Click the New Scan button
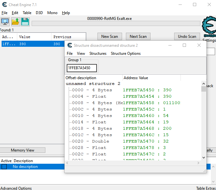This screenshot has height=190, width=216. 110,37
